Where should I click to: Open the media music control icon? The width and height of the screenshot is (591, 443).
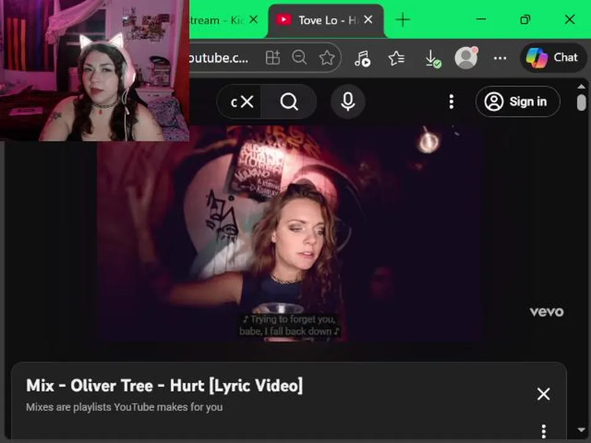[362, 58]
